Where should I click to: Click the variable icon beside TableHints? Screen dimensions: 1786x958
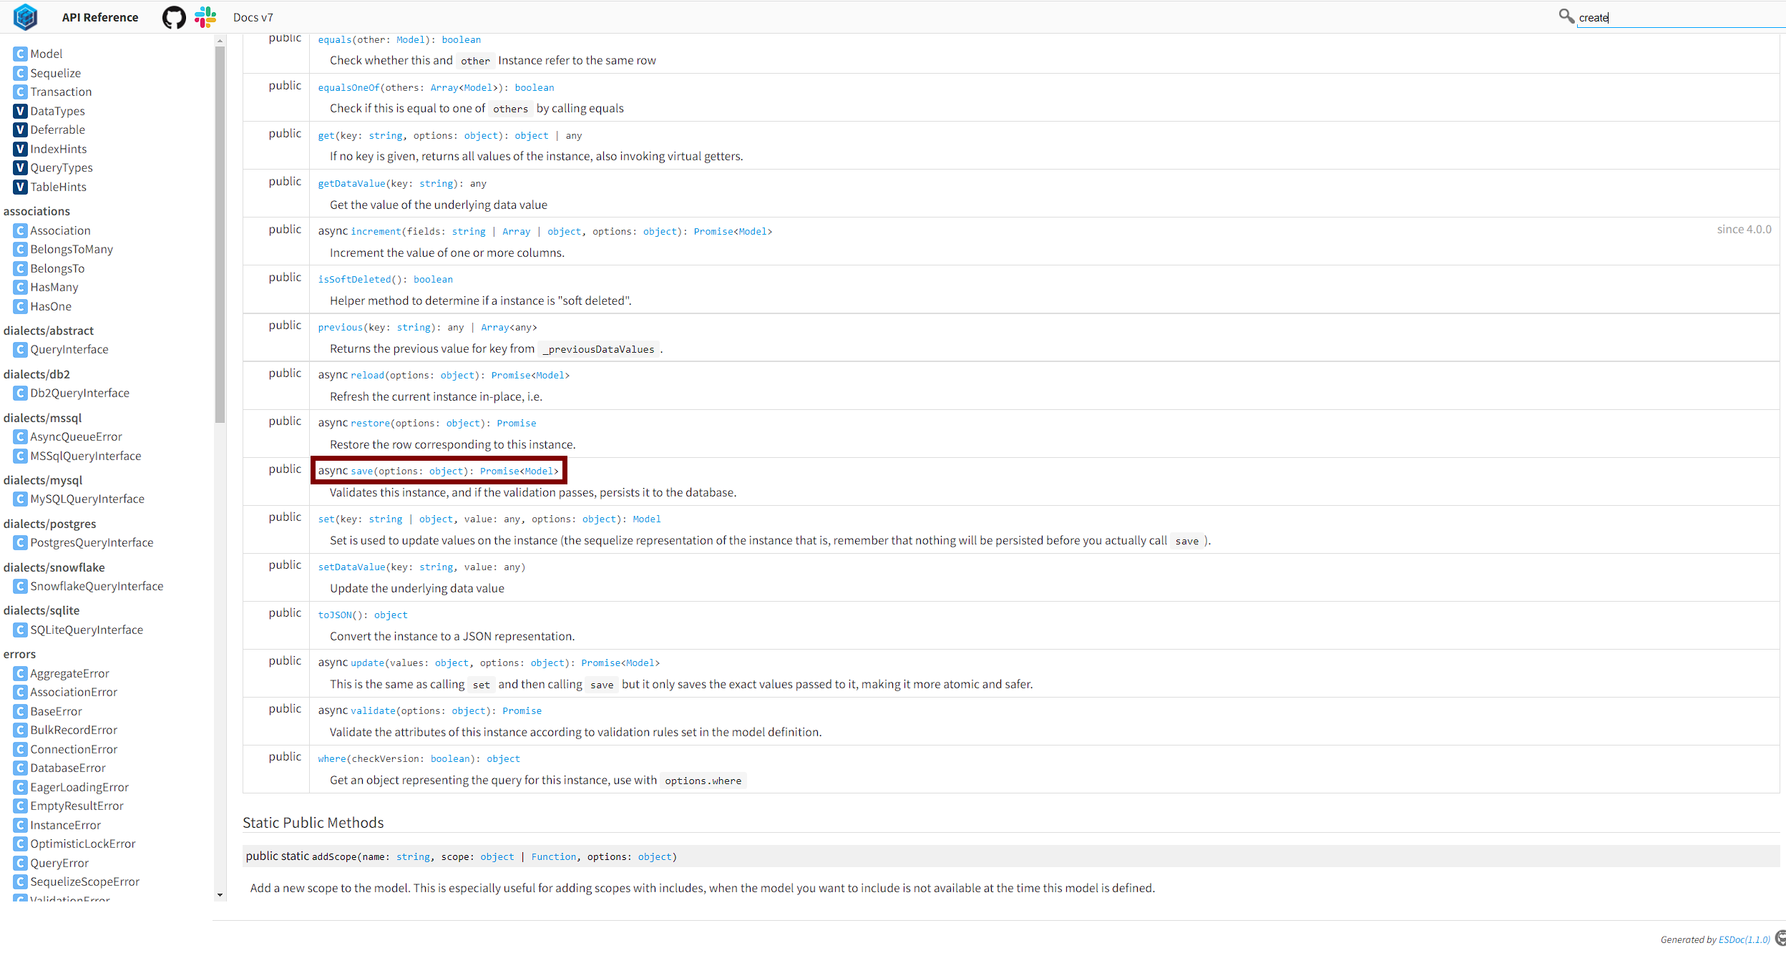(21, 187)
